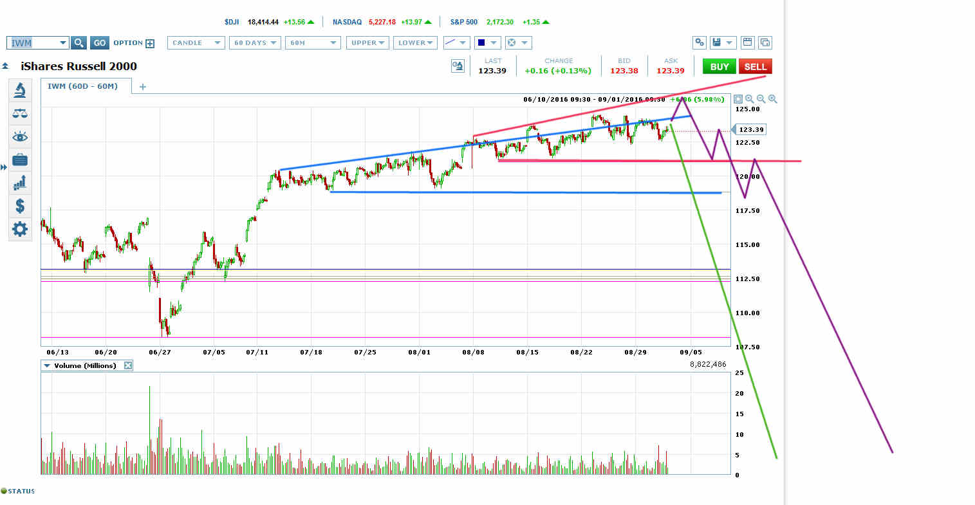Viewport: 975px width, 505px height.
Task: Open the drawing color dropdown arrow
Action: 494,43
